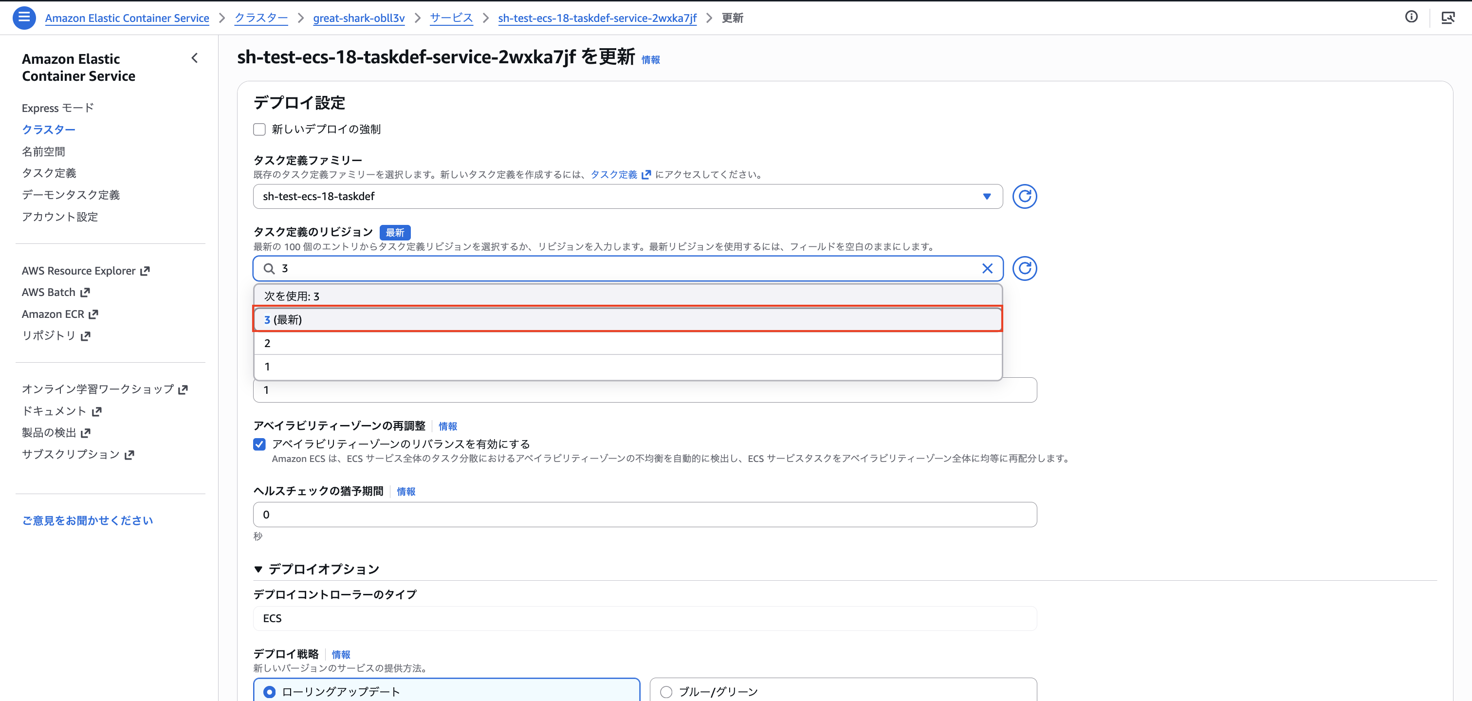Click external link icon next to オンライン学習ワークショップ
The image size is (1472, 701).
[x=183, y=389]
